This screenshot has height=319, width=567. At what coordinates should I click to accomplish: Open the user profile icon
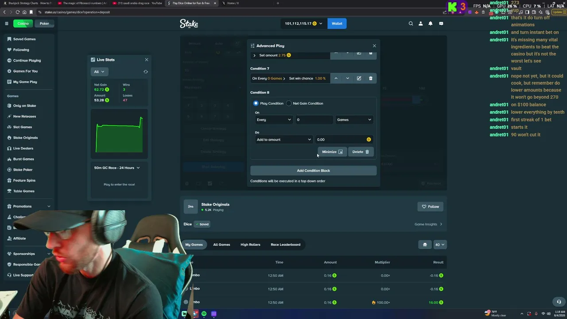click(x=420, y=23)
